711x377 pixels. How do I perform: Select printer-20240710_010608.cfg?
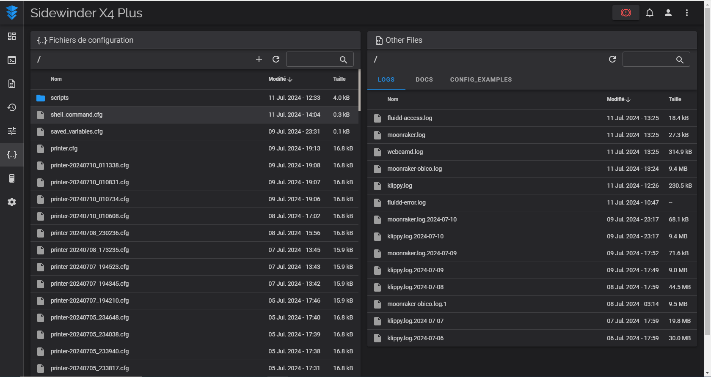click(x=194, y=216)
